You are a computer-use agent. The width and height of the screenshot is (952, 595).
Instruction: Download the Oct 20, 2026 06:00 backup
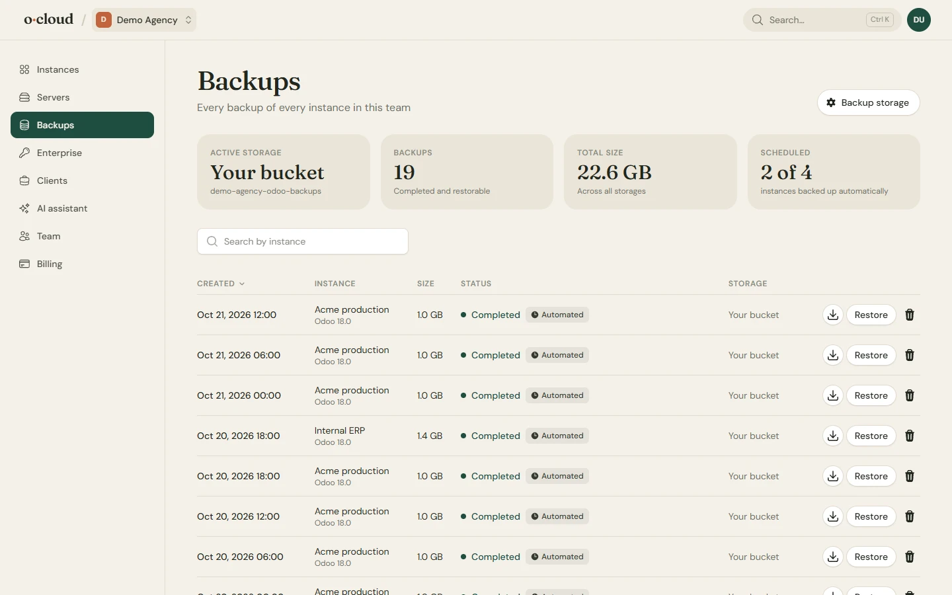click(x=833, y=557)
